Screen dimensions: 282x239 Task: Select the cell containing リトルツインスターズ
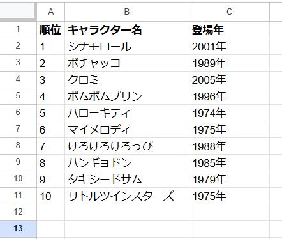click(127, 196)
